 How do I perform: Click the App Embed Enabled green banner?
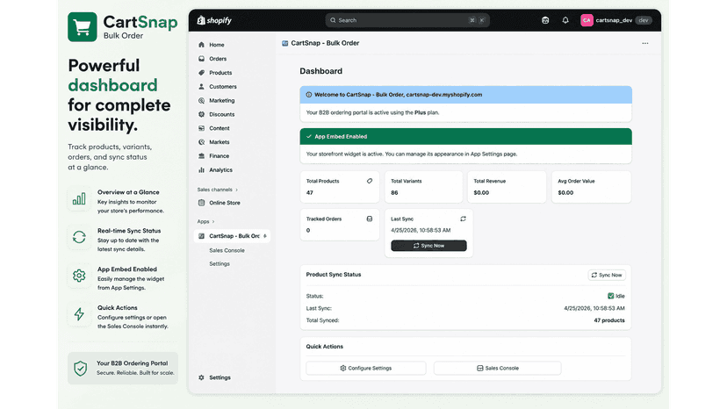(x=465, y=137)
